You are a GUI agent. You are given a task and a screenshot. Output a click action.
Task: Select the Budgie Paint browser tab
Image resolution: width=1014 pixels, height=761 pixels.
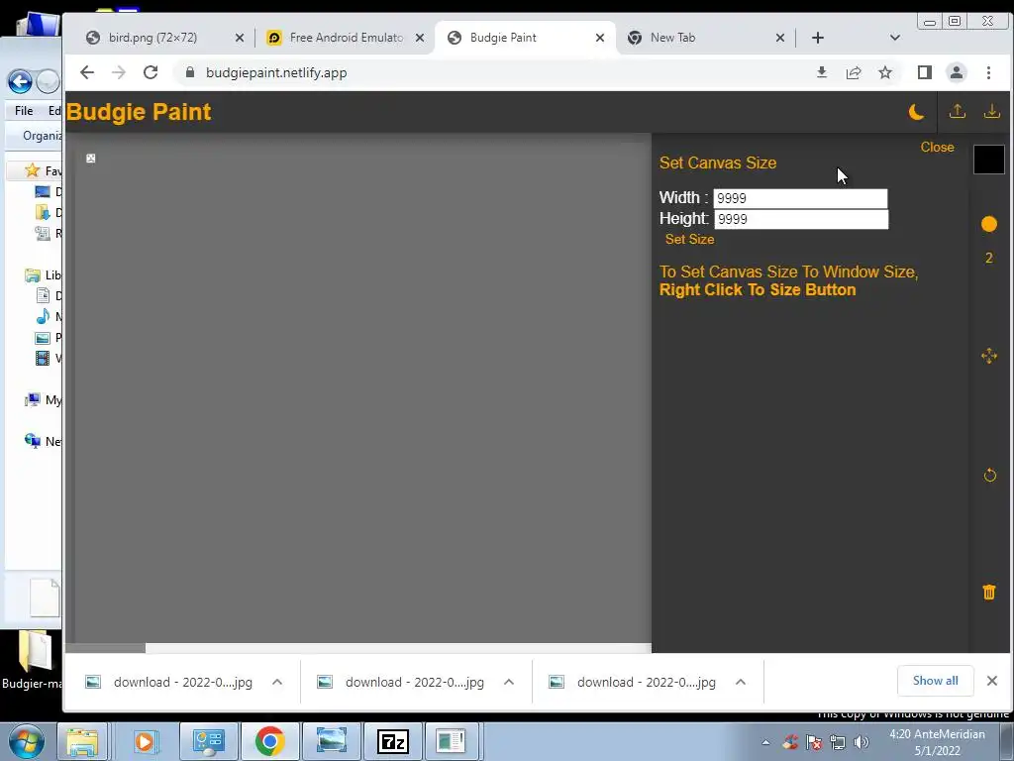[x=502, y=38]
